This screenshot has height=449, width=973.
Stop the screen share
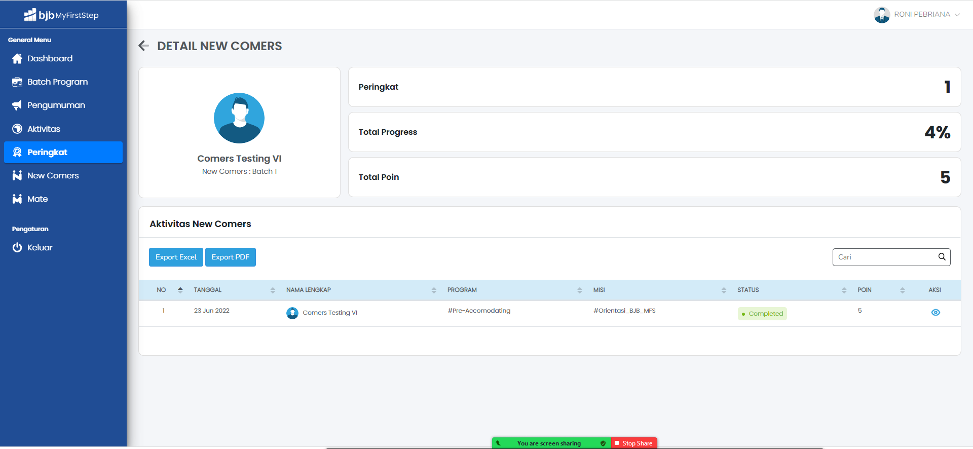point(634,443)
